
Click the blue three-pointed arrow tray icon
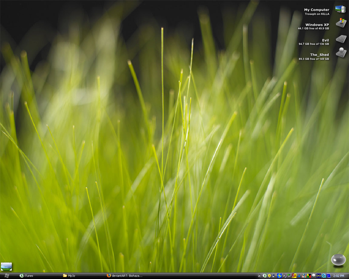(x=299, y=276)
